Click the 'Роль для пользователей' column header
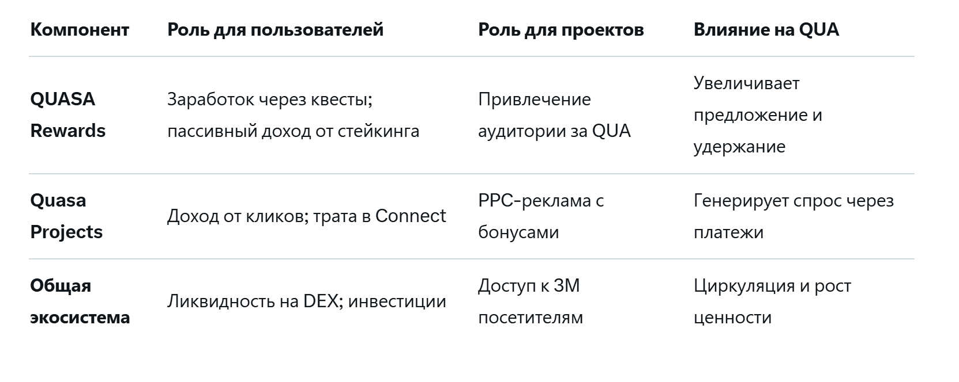The width and height of the screenshot is (959, 382). coord(275,29)
